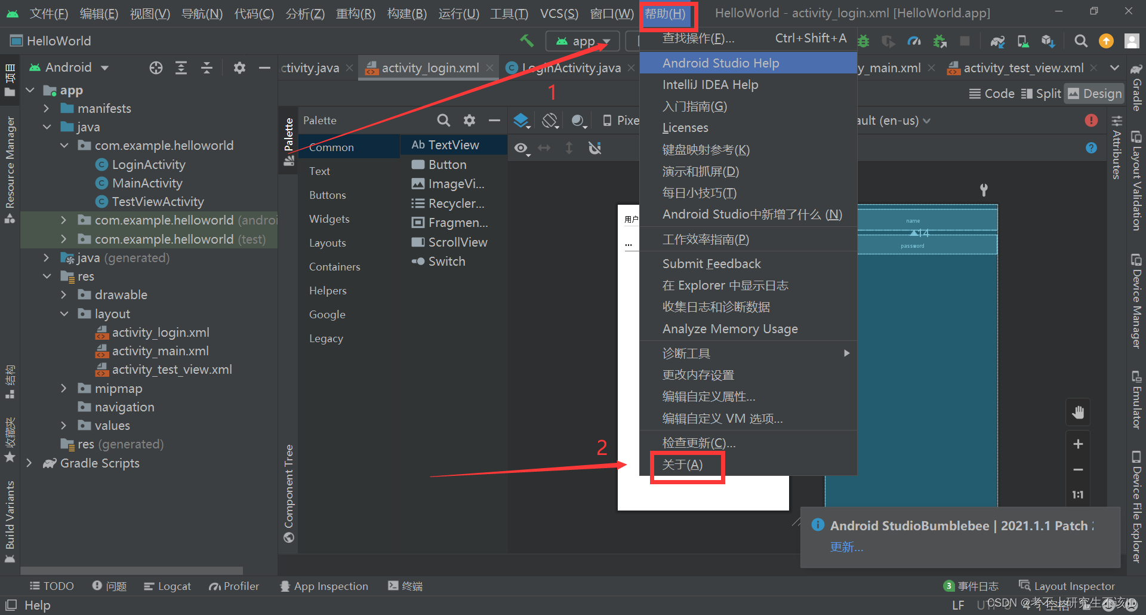Open Project panel settings gear

click(239, 68)
